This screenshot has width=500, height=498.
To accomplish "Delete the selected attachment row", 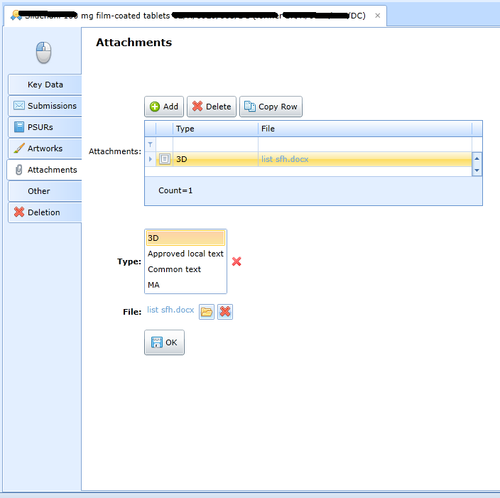I will pyautogui.click(x=212, y=107).
